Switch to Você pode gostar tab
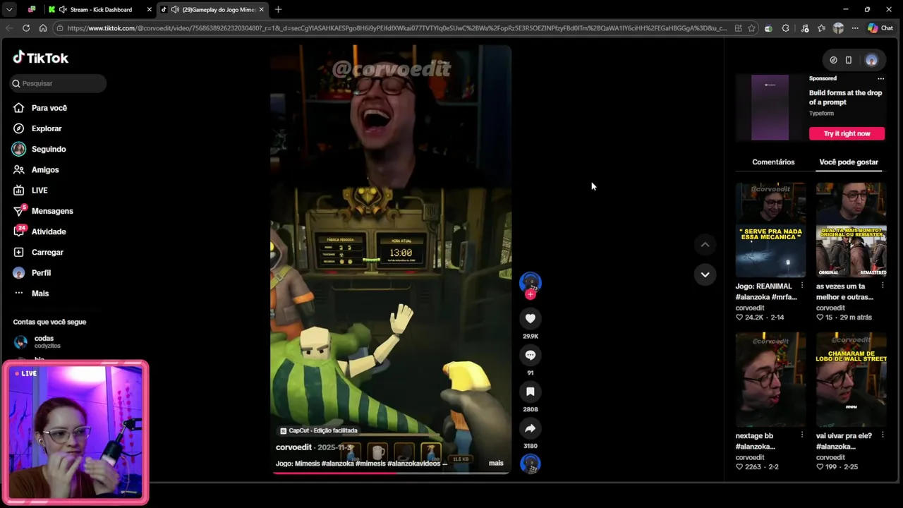 (849, 162)
